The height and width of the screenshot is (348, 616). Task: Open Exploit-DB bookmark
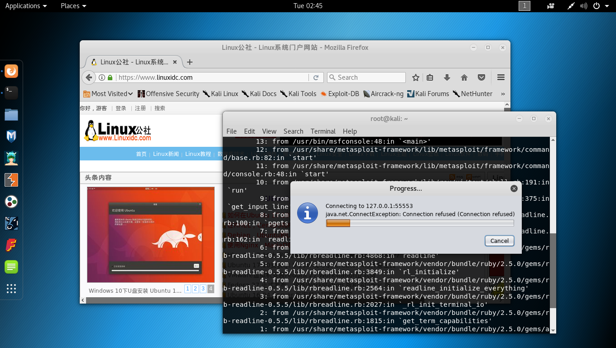pyautogui.click(x=340, y=94)
